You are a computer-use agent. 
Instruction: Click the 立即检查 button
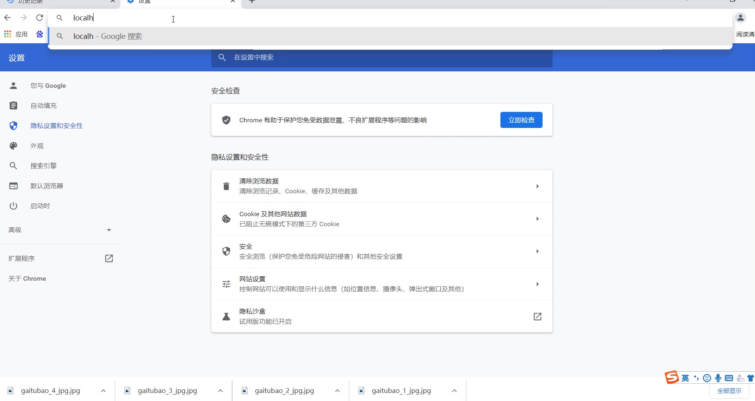tap(521, 120)
